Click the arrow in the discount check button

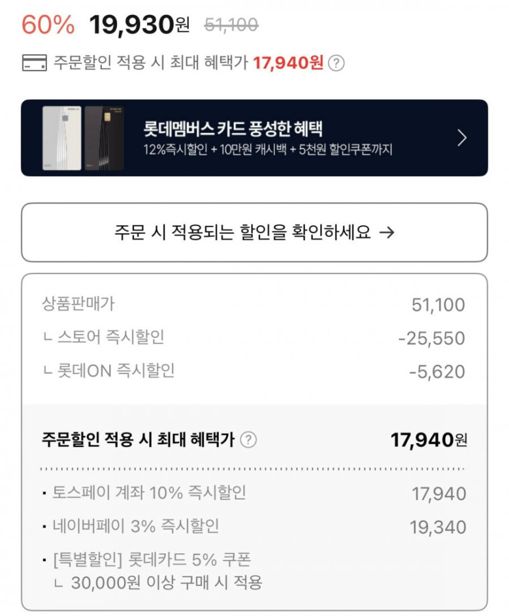pos(386,232)
